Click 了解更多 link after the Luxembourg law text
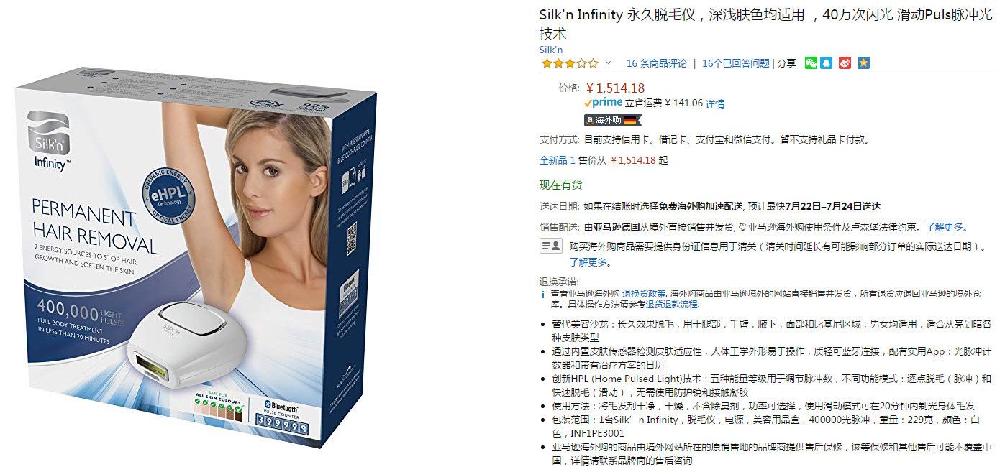Screen dimensions: 1005x472 point(944,227)
